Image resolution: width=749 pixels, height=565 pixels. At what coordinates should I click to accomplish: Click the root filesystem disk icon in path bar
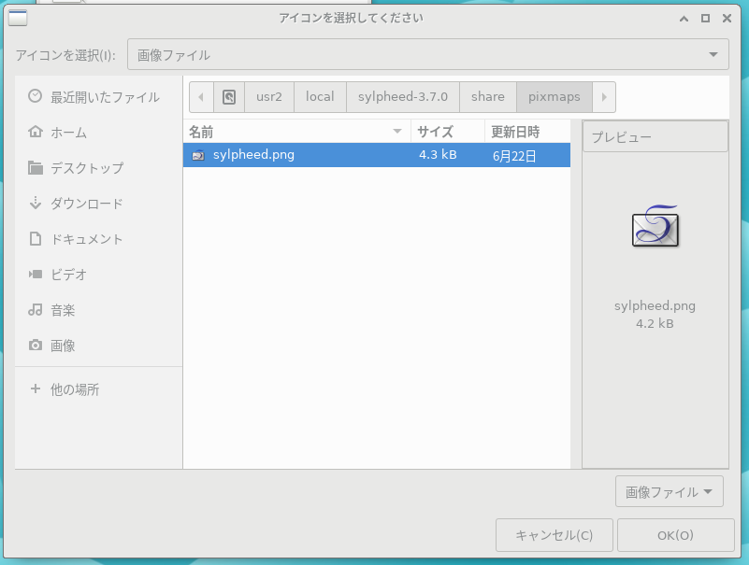click(x=229, y=97)
